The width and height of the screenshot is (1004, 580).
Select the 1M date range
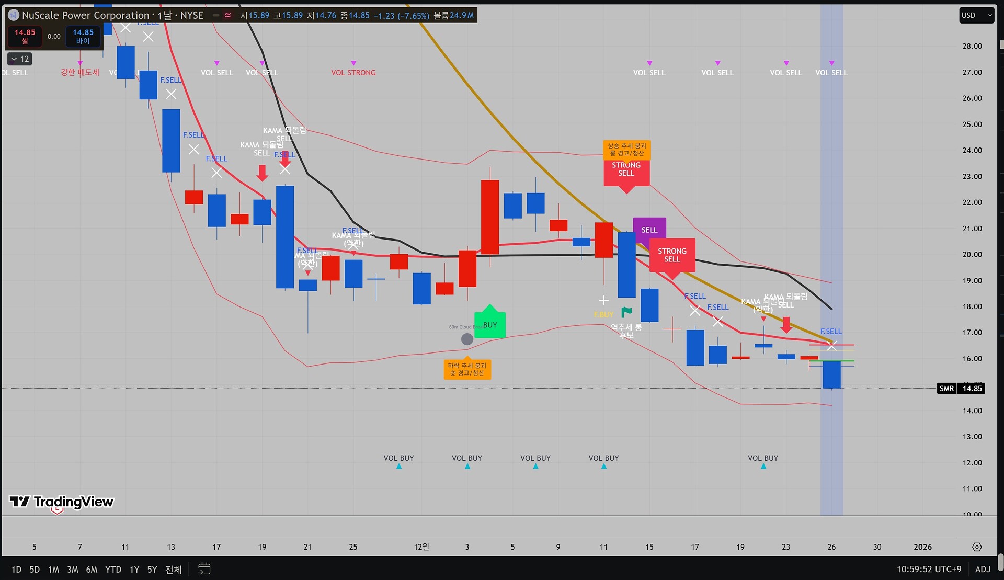coord(53,570)
